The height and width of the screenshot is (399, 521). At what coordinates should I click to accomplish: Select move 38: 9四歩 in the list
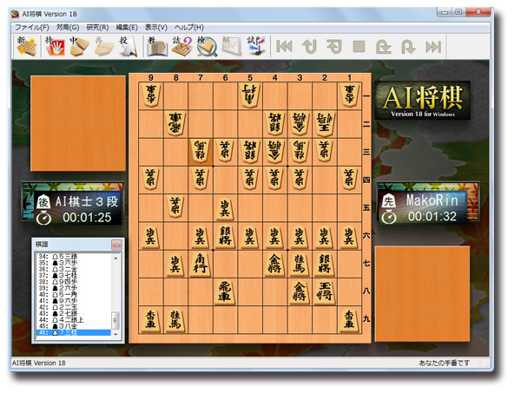point(74,282)
